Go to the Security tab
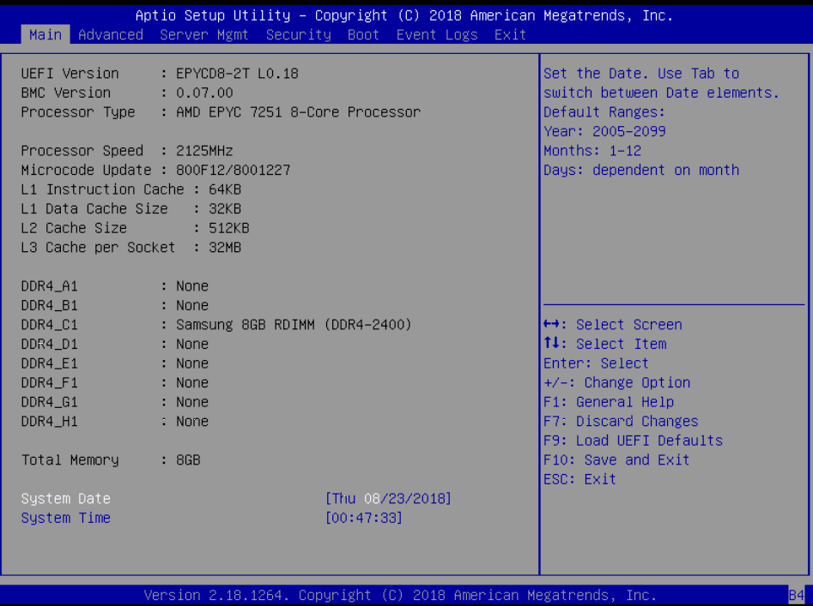813x606 pixels. point(298,35)
